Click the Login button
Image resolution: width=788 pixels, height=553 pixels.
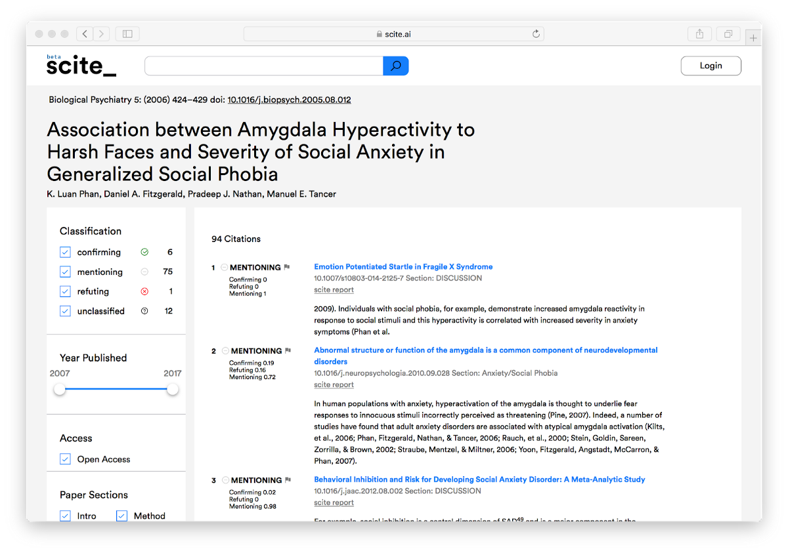711,66
